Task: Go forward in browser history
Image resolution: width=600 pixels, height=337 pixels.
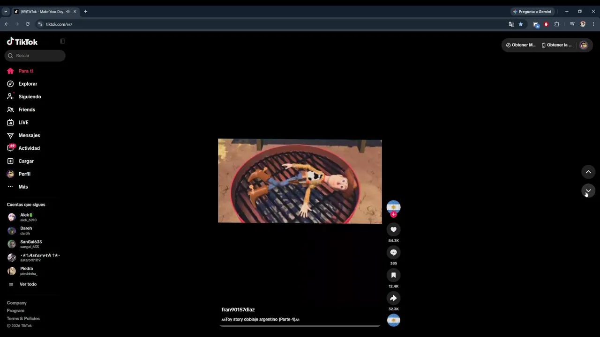Action: tap(17, 24)
